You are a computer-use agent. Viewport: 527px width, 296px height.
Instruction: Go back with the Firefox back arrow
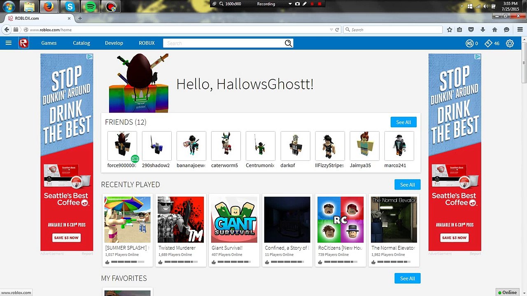[x=7, y=30]
